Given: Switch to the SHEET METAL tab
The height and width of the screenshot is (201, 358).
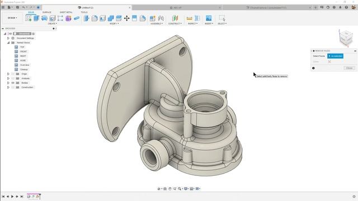Looking at the screenshot, I should click(x=66, y=12).
